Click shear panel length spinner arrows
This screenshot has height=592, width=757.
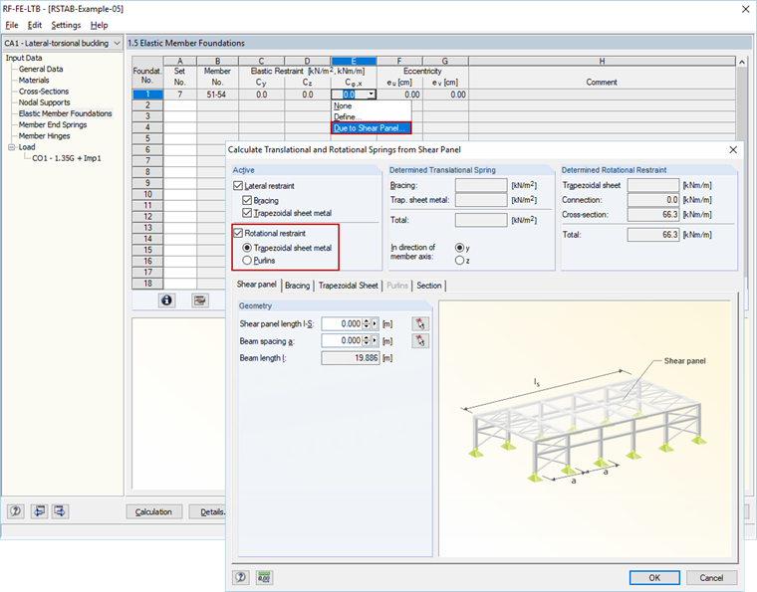click(x=367, y=324)
